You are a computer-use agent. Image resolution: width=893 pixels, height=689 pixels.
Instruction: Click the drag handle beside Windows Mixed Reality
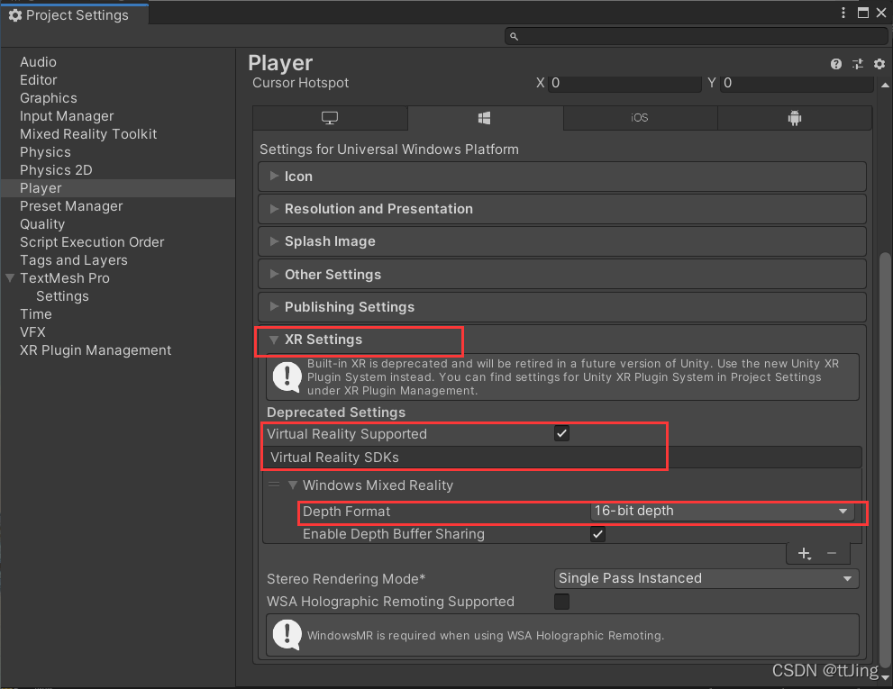(x=275, y=485)
